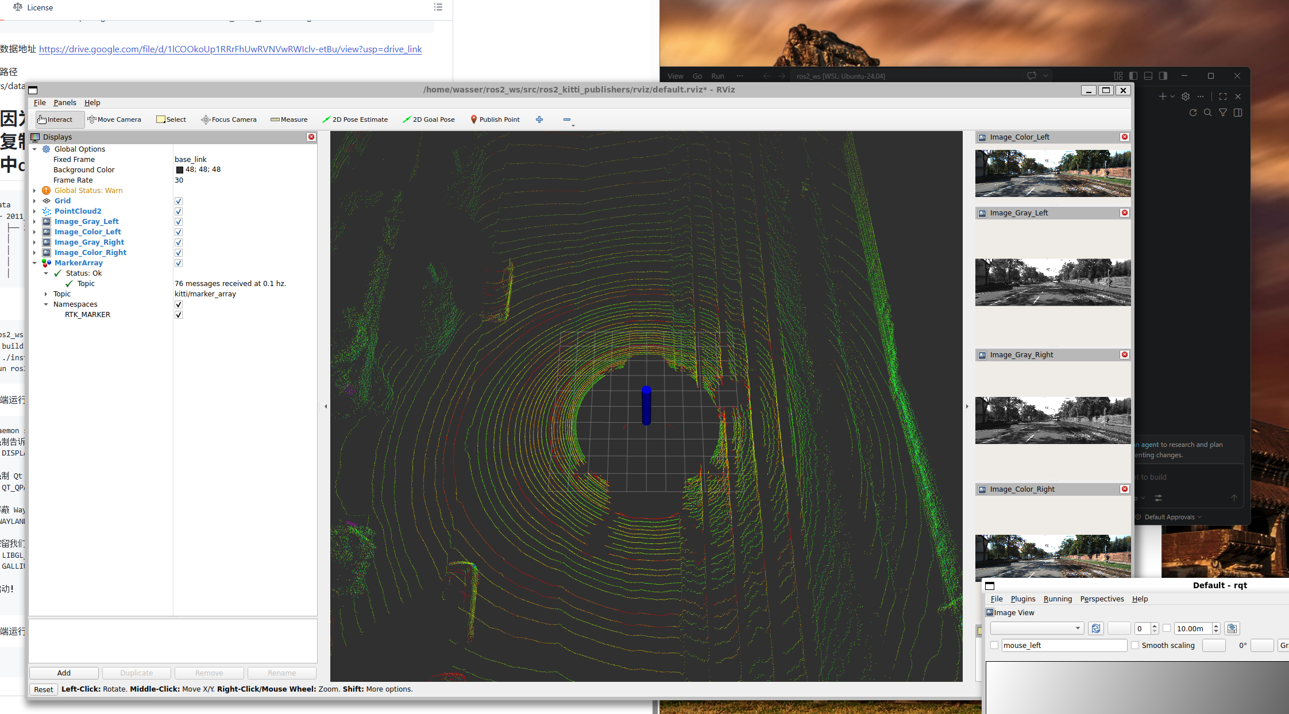Expand the Global Status: Warn node
Screen dimensions: 1289x714
coord(34,191)
